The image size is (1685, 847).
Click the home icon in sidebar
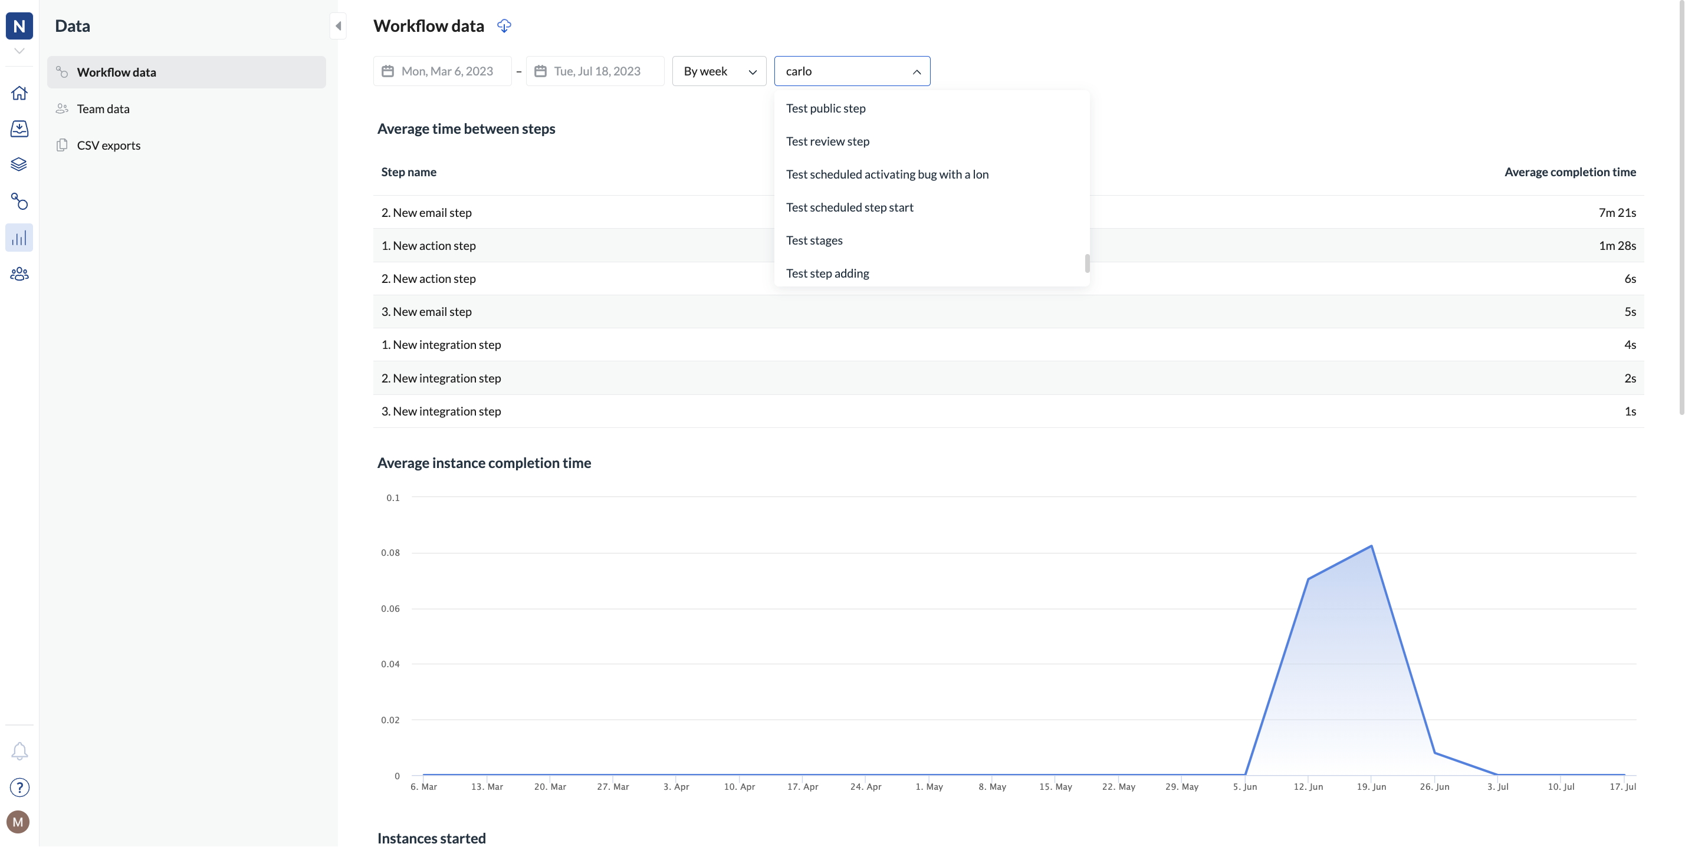coord(19,94)
